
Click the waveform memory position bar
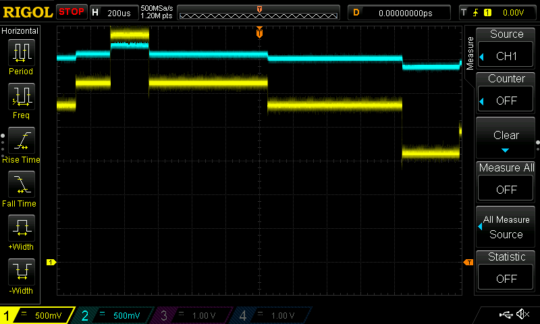(x=259, y=12)
